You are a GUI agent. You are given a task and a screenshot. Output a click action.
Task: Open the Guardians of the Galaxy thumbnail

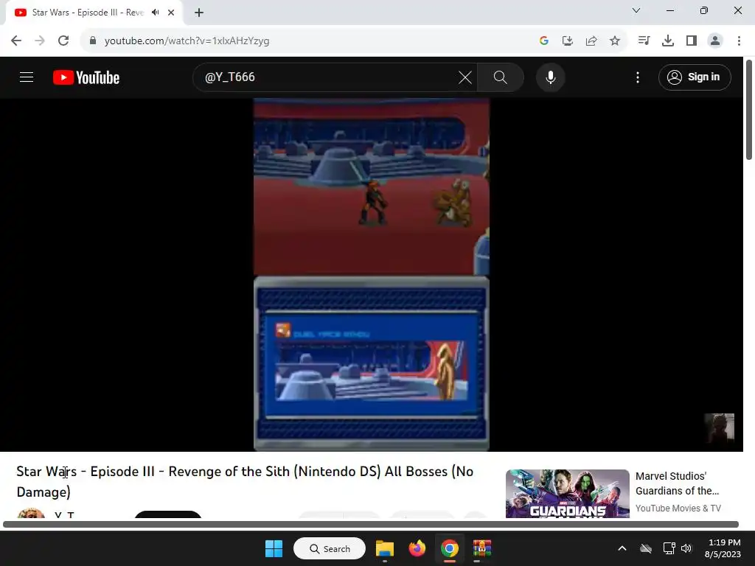point(567,493)
